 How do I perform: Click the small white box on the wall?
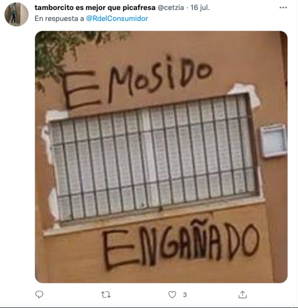(x=273, y=140)
